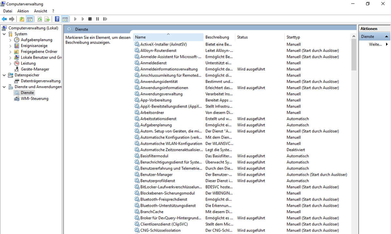Select WMI-Steuerung in the tree

point(35,98)
